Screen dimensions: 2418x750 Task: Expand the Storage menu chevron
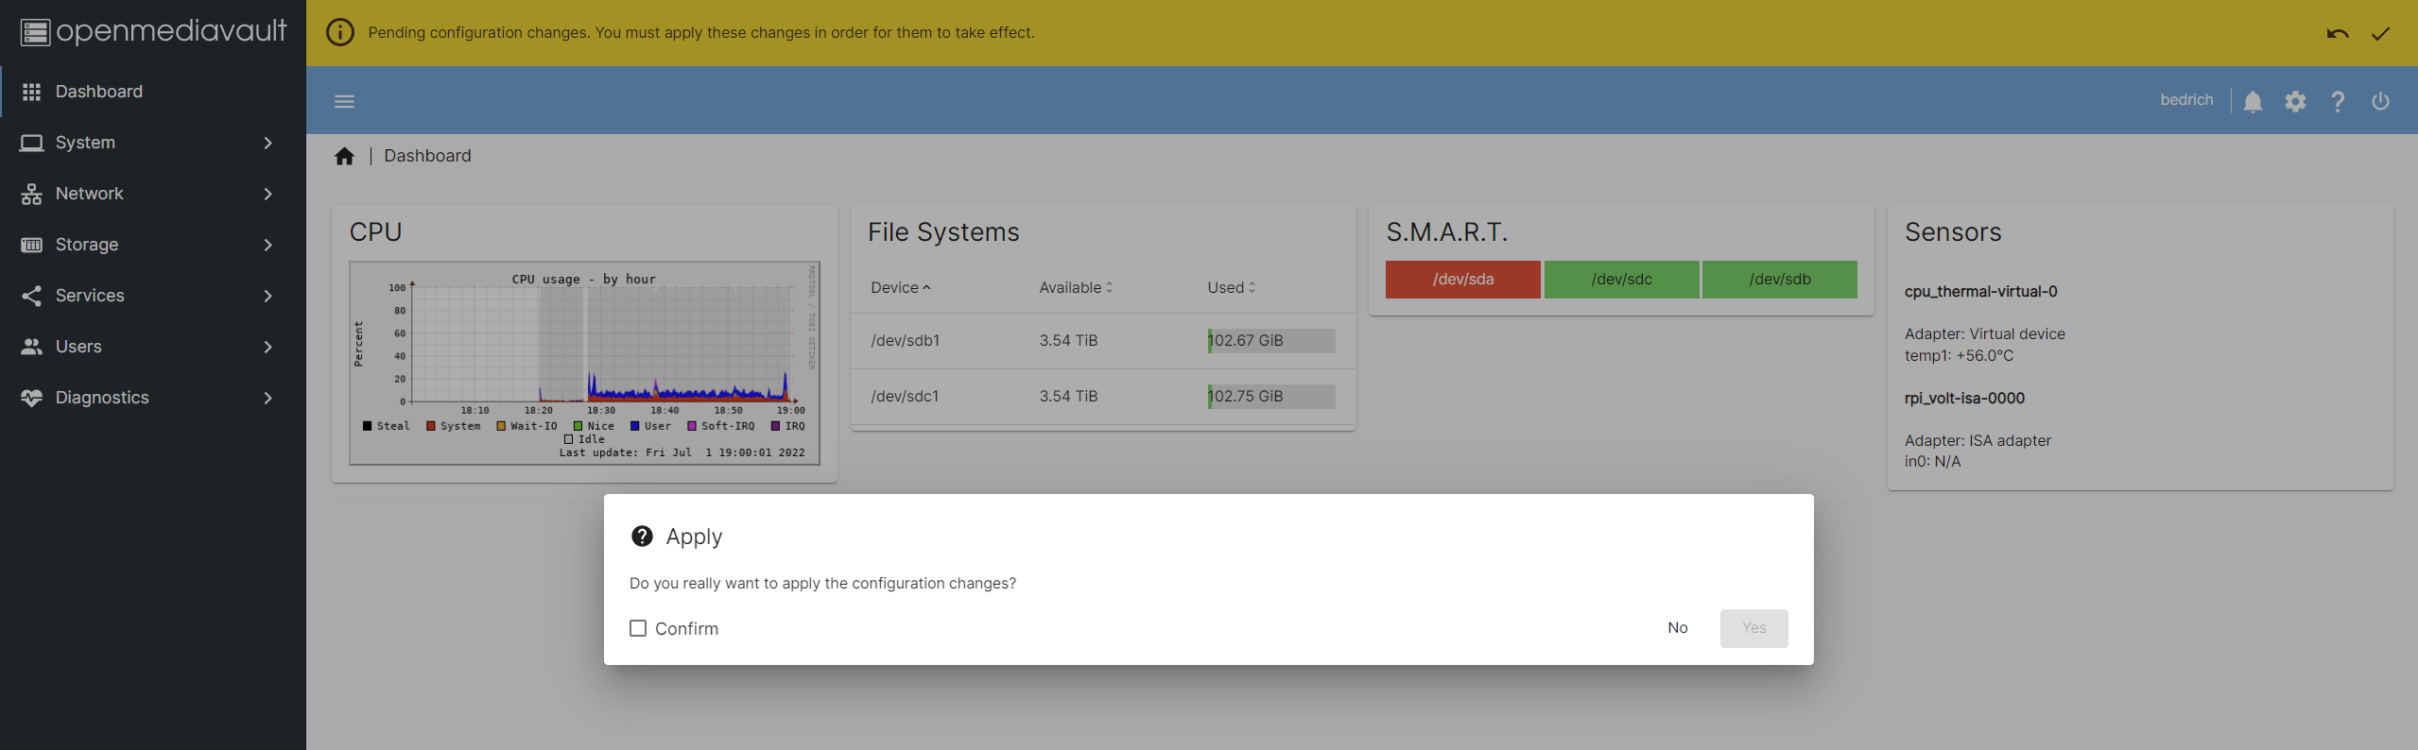tap(268, 245)
